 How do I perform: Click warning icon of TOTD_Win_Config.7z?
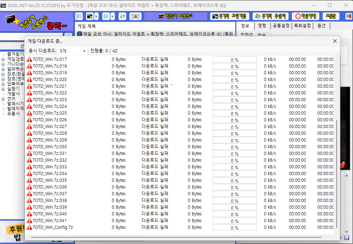[x=29, y=227]
